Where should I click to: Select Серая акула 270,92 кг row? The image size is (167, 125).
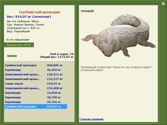click(36, 84)
